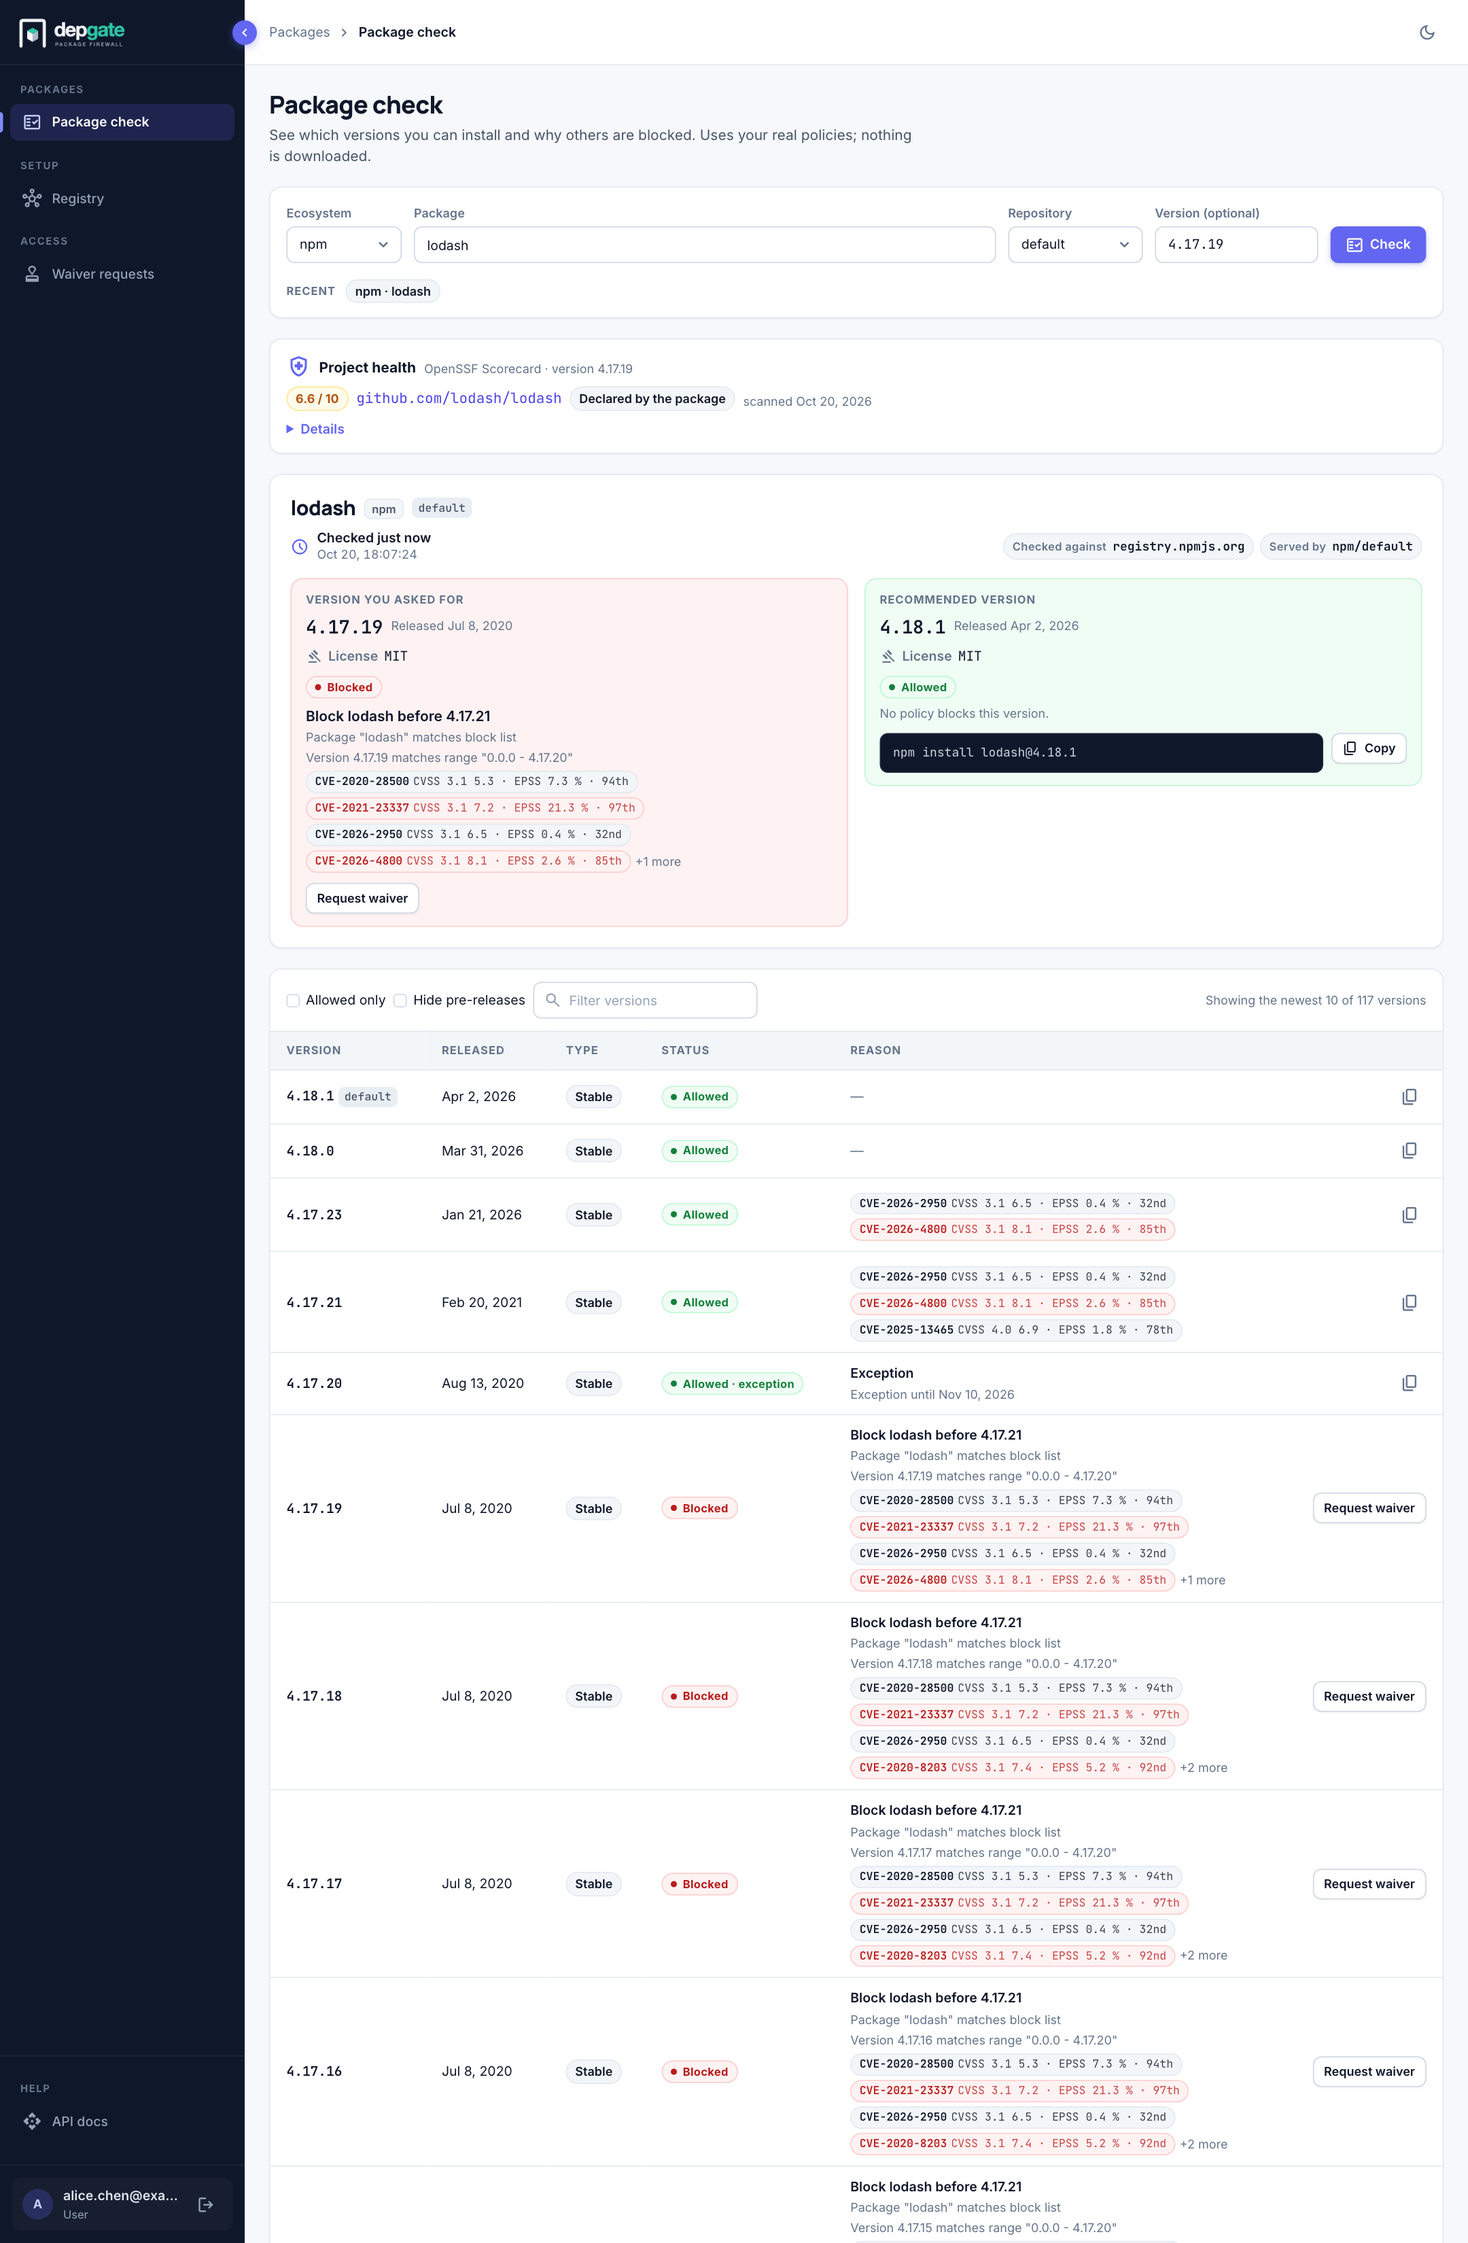
Task: Copy install command for version 4.17.20 row
Action: pos(1409,1383)
